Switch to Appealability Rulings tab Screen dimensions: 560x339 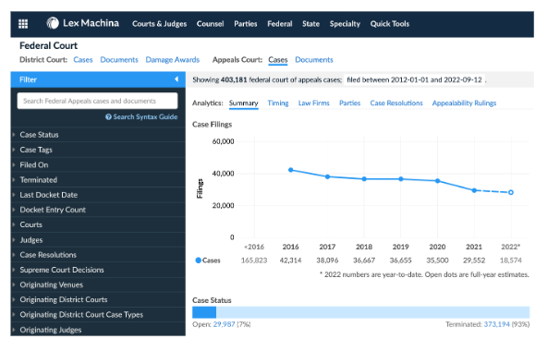pos(464,103)
